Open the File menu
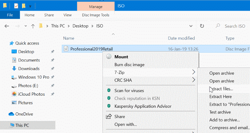250x133 pixels. [x=10, y=15]
